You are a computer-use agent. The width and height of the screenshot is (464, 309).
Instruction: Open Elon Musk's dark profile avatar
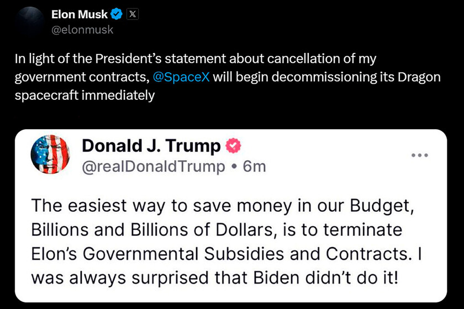pyautogui.click(x=28, y=21)
